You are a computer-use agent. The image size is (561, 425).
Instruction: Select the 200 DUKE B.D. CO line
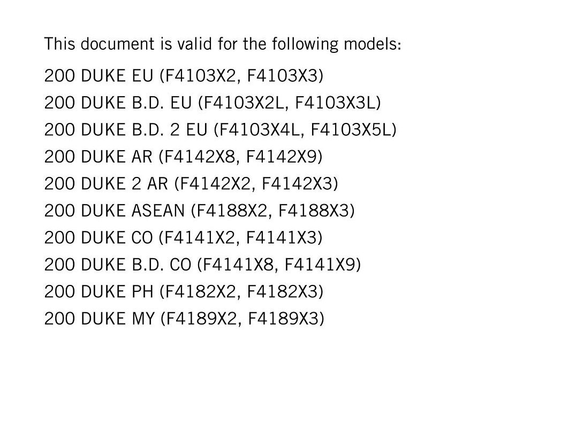click(202, 265)
